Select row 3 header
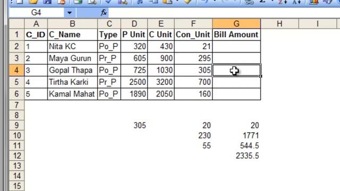 coord(16,58)
